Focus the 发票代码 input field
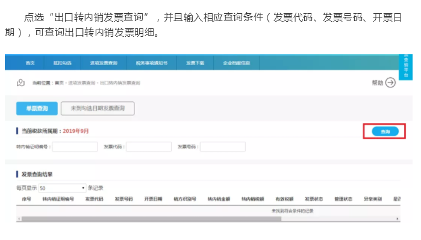The height and width of the screenshot is (240, 421). point(149,147)
